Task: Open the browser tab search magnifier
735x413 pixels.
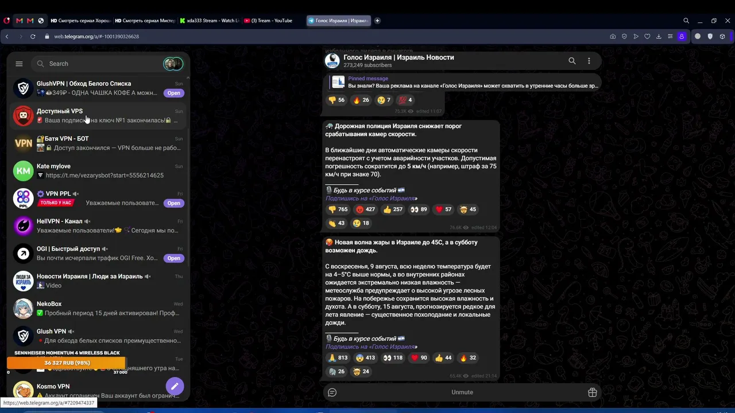Action: point(686,21)
